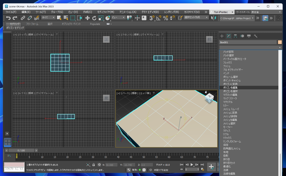Activate the Select and Rotate tool

coord(94,18)
